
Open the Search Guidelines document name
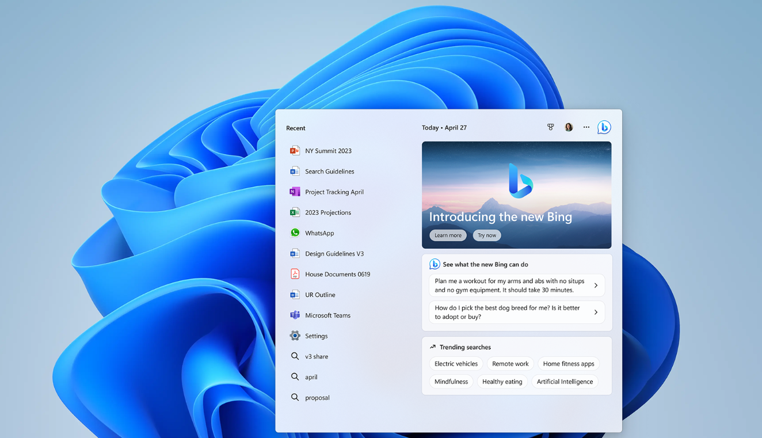point(330,172)
